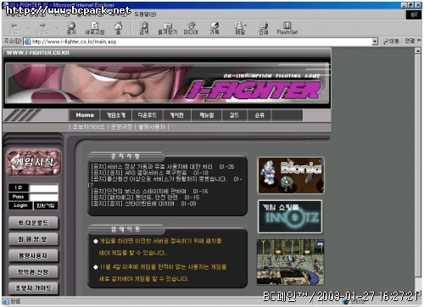The width and height of the screenshot is (424, 307).
Task: Click the game screenshot thumbnail
Action: click(x=291, y=262)
